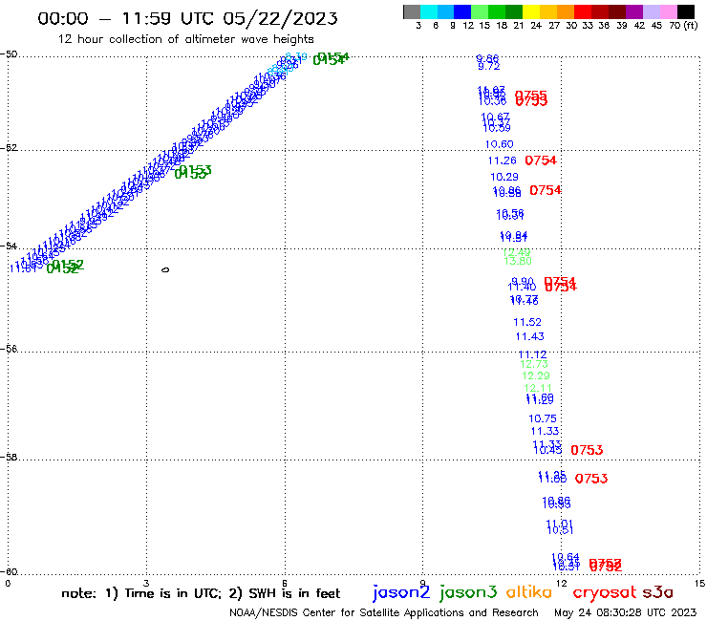The width and height of the screenshot is (707, 621).
Task: Click the latitude axis label '-50'
Action: point(10,54)
